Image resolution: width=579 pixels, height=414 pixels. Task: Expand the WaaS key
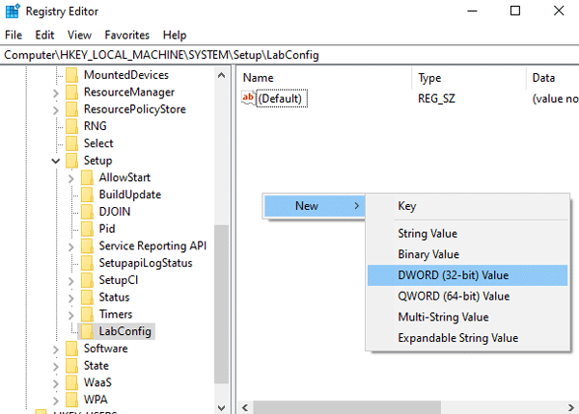[x=56, y=383]
